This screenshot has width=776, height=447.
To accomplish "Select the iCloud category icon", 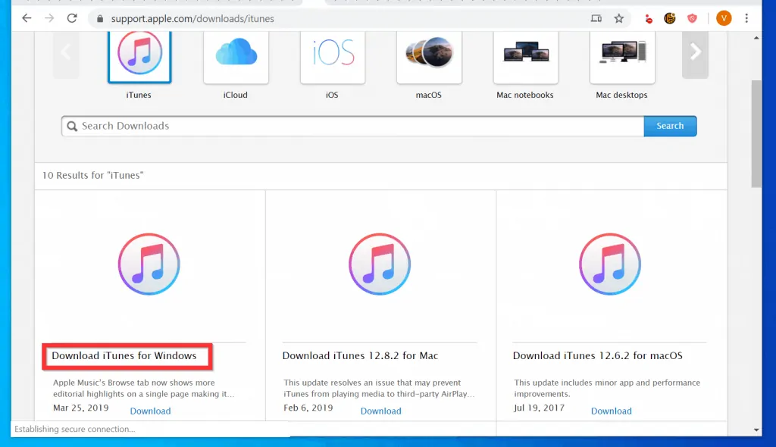I will tap(236, 55).
